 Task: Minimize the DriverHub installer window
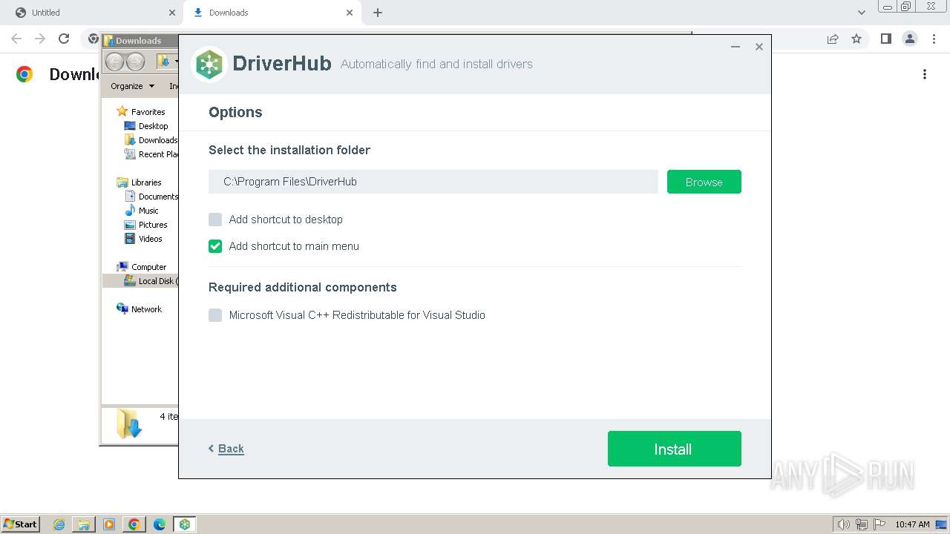pyautogui.click(x=735, y=47)
